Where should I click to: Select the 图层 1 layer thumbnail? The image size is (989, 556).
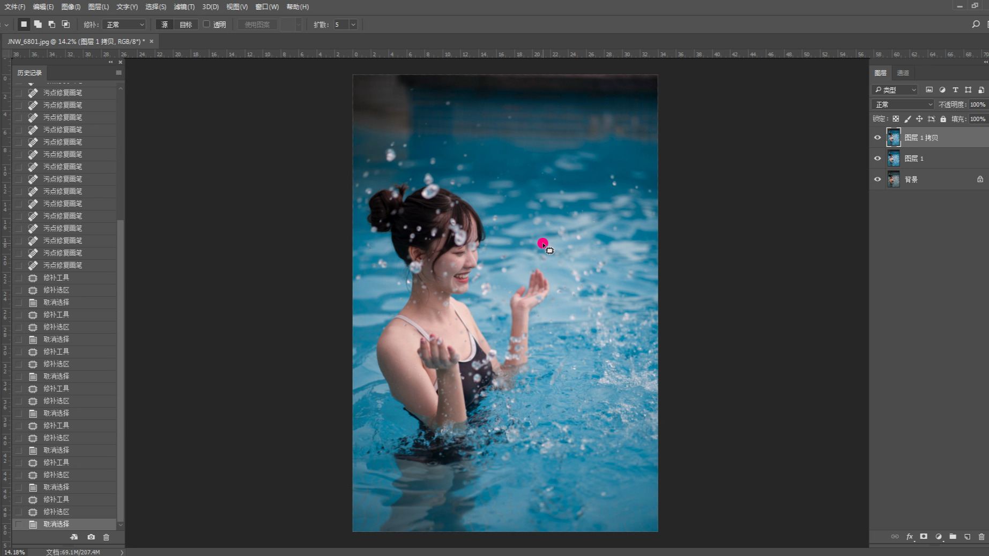click(x=894, y=159)
